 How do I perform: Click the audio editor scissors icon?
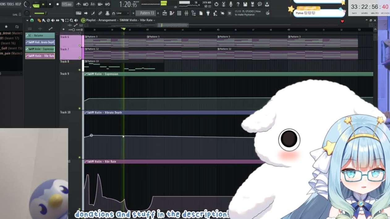(223, 4)
